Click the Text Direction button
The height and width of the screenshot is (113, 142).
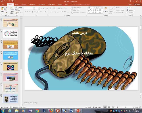[x=77, y=8]
